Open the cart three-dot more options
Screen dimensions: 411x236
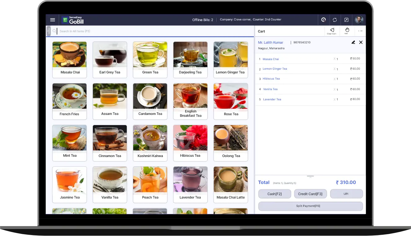tap(360, 31)
